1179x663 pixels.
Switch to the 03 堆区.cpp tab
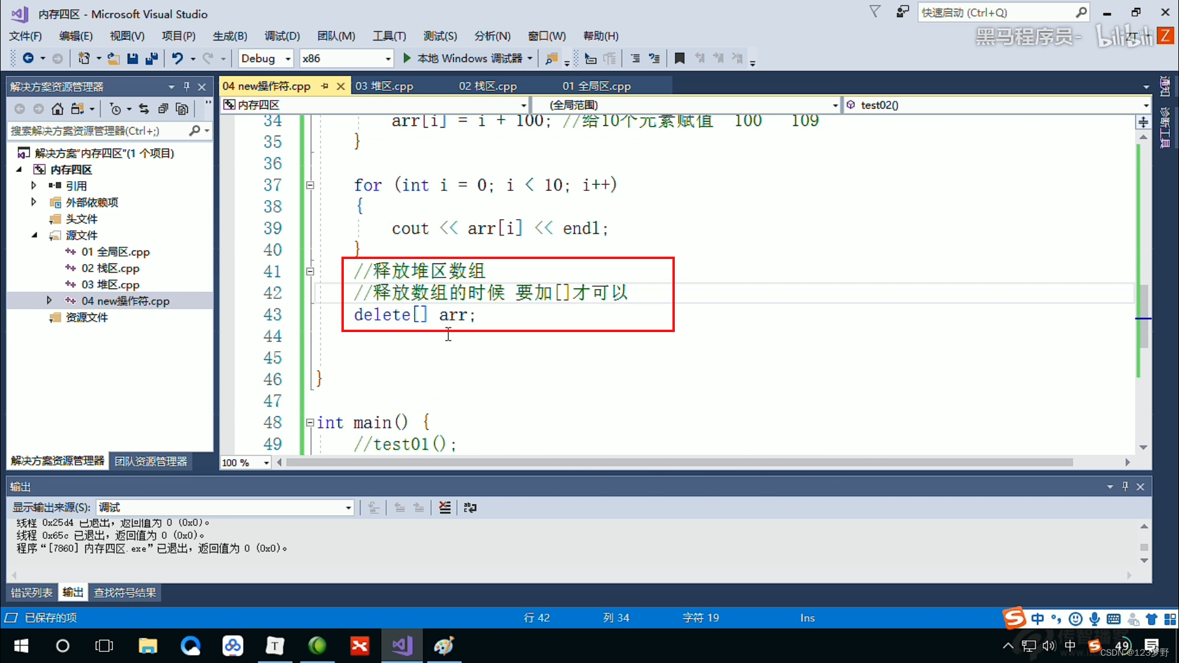384,86
